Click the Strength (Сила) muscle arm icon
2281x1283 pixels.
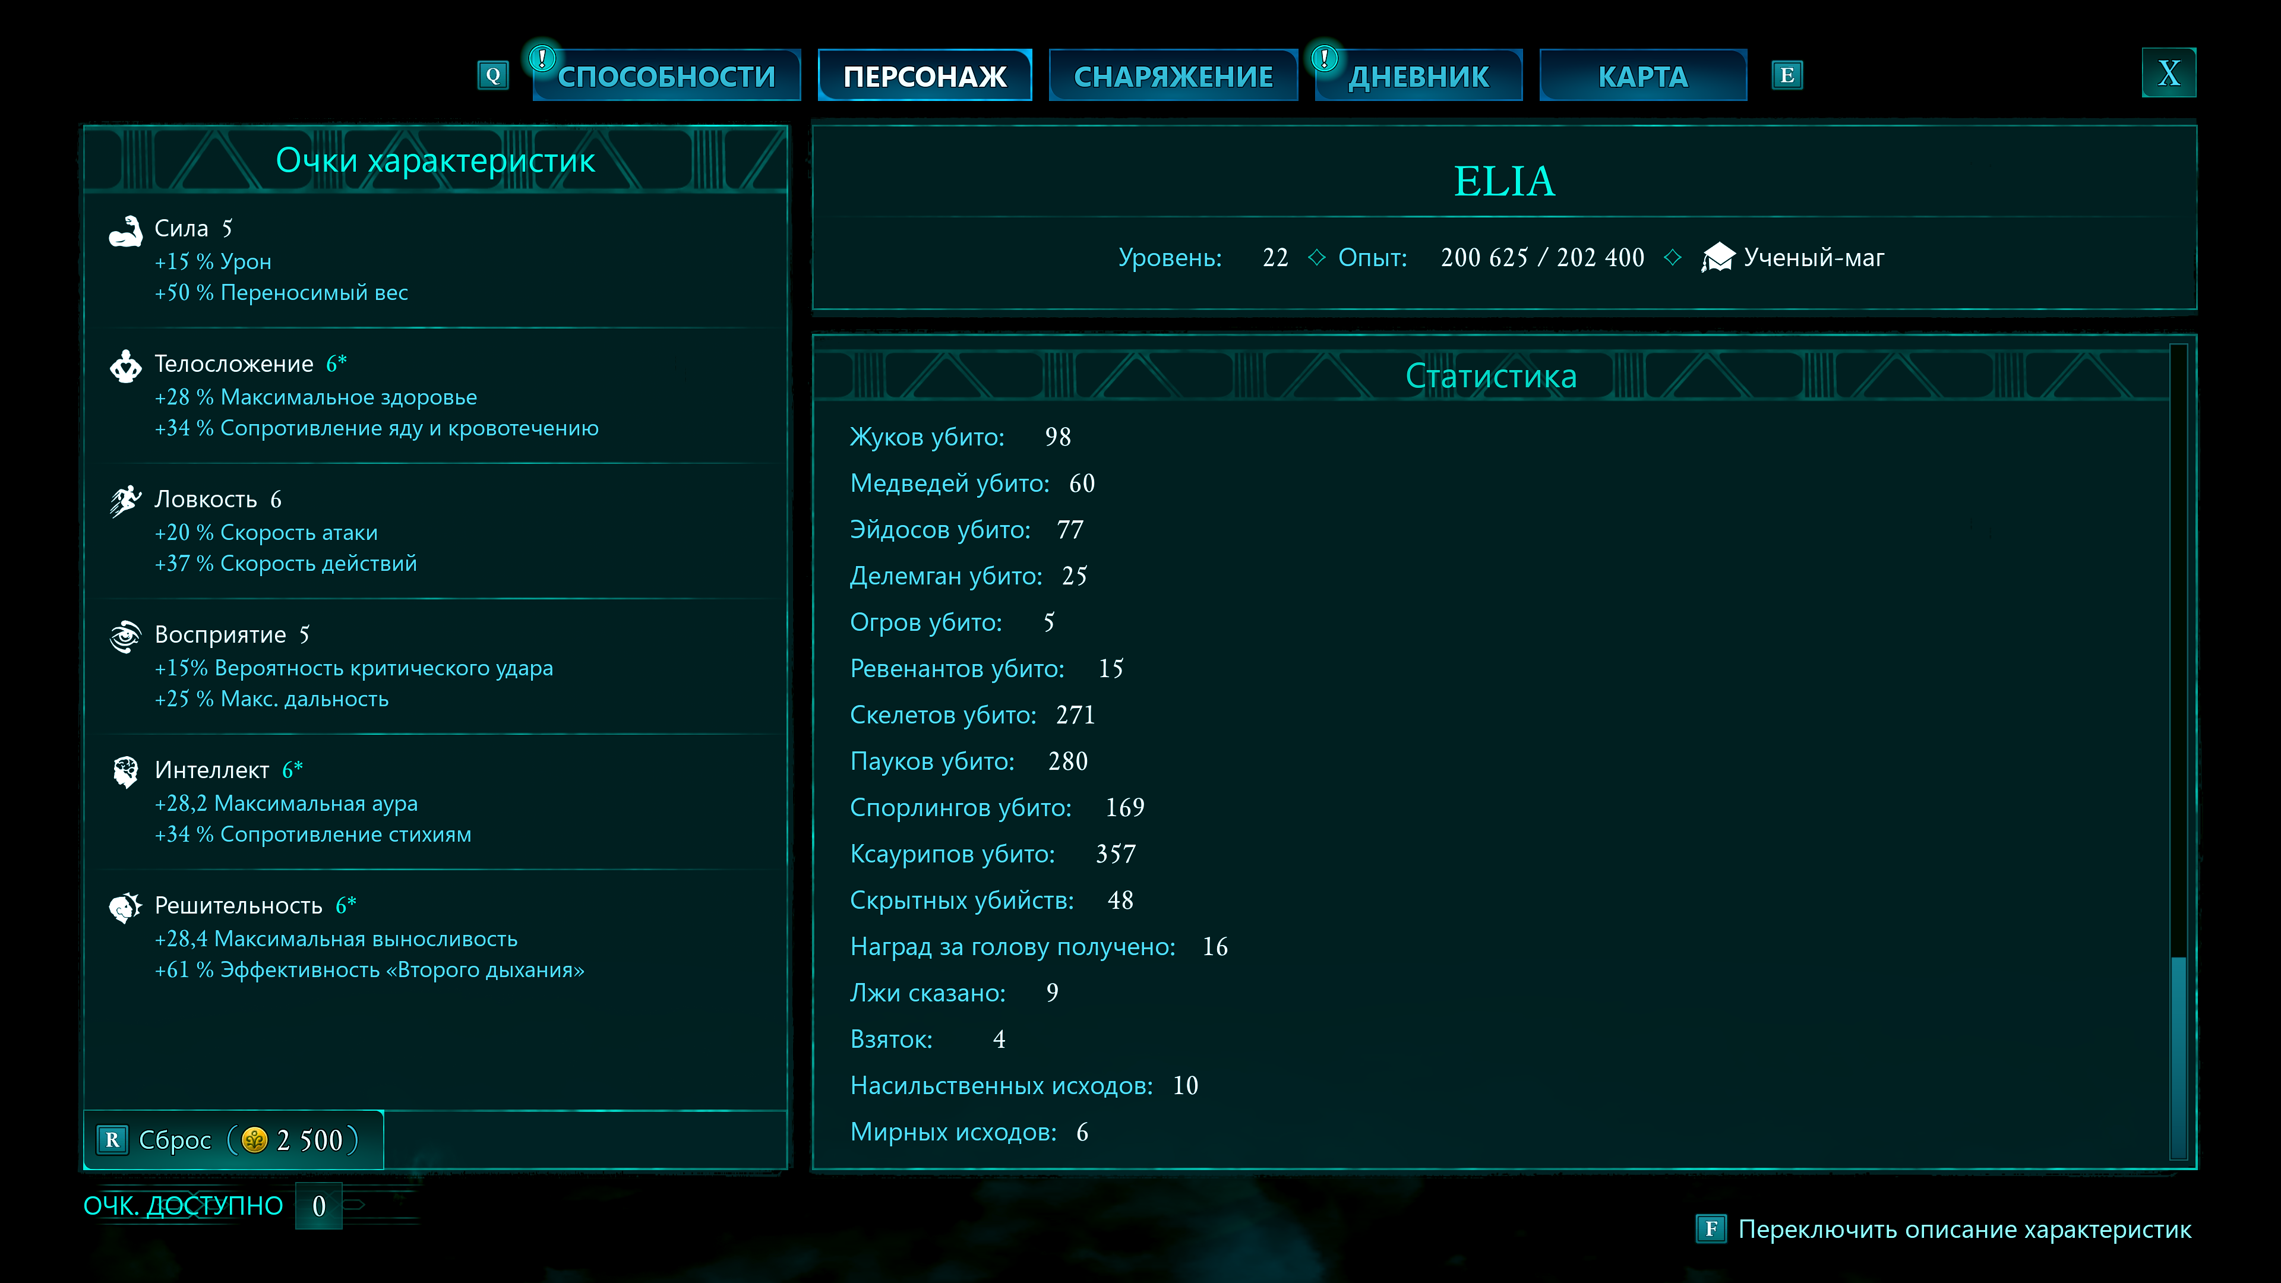(x=125, y=232)
